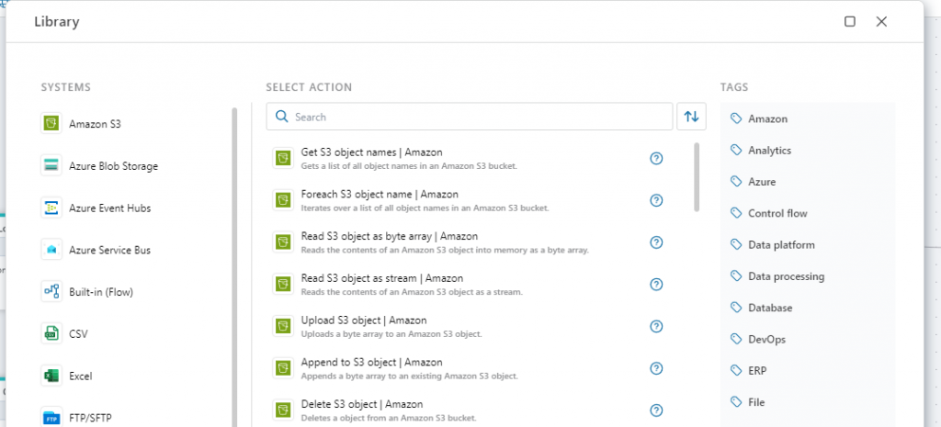Show help for Upload S3 object
The width and height of the screenshot is (941, 427).
click(656, 326)
